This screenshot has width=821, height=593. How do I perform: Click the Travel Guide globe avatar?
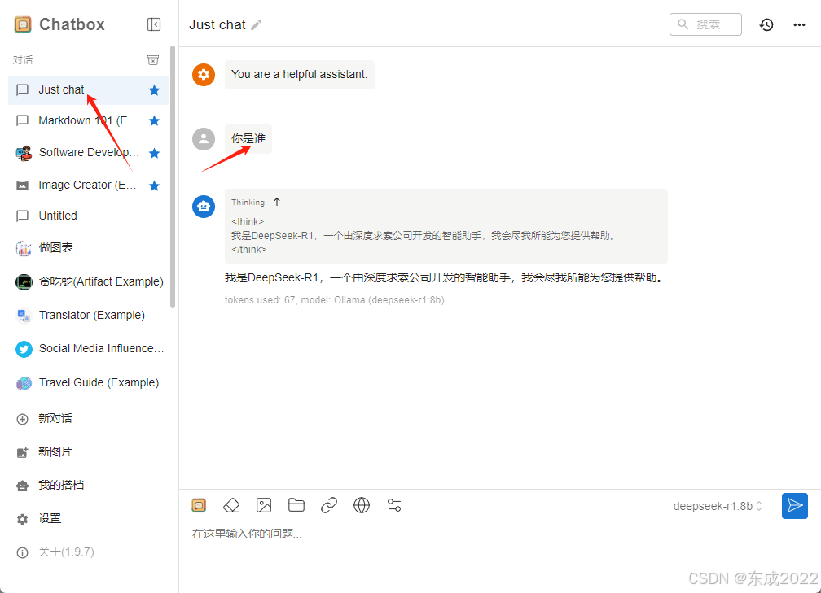click(24, 383)
